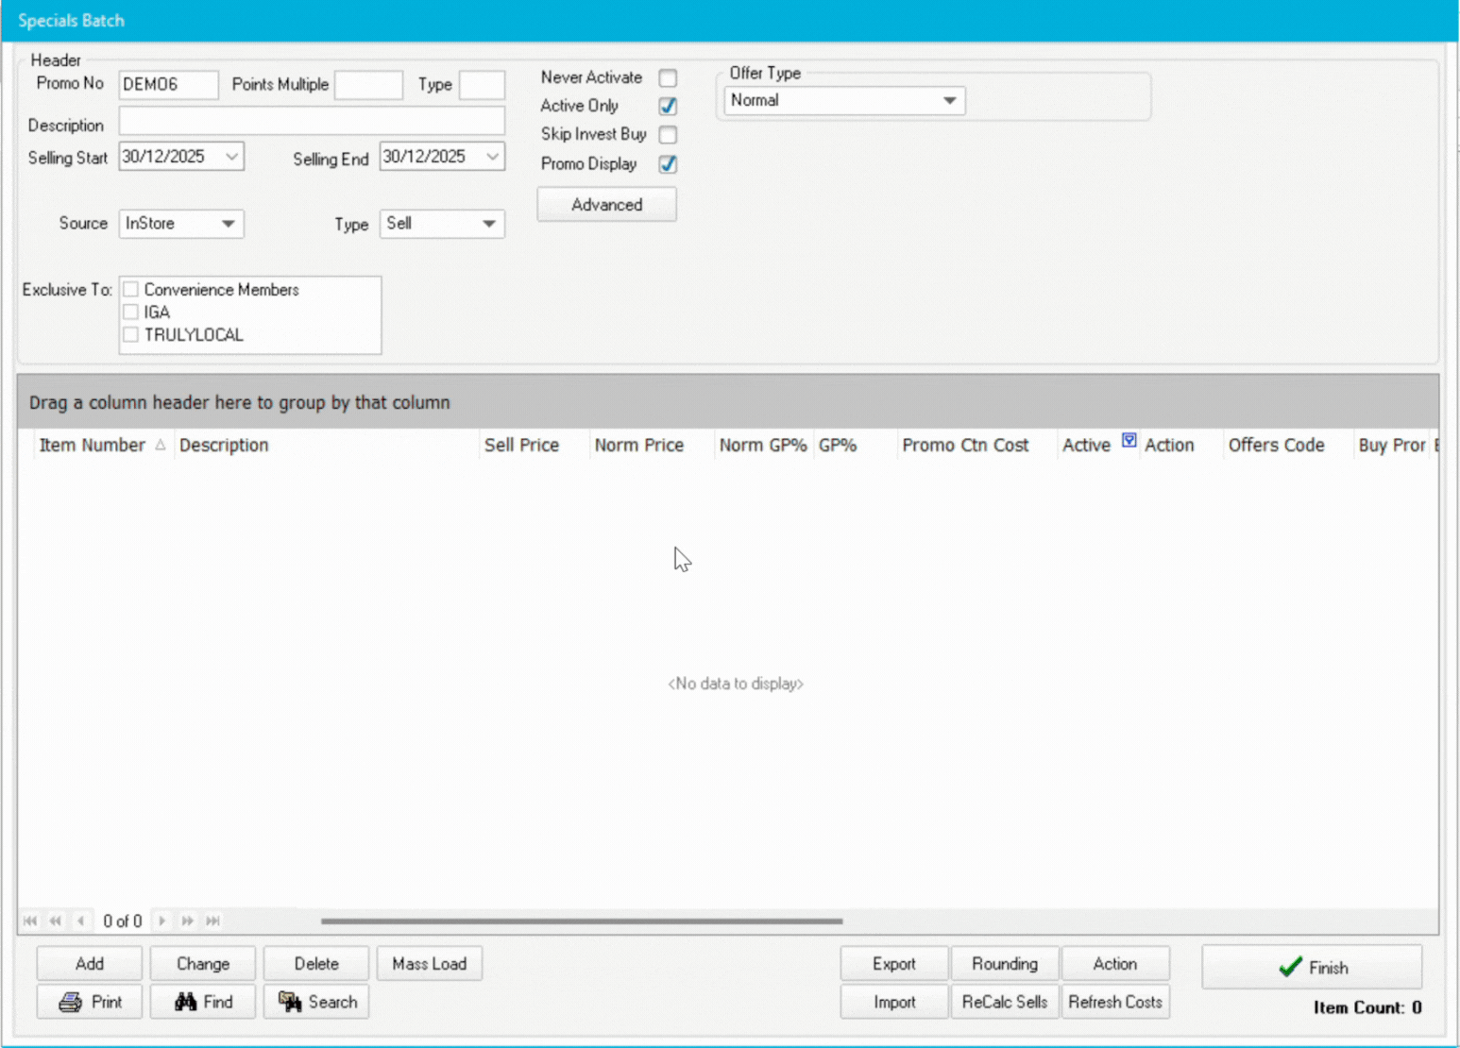Viewport: 1460px width, 1048px height.
Task: Click the Item Number sort arrow
Action: point(161,446)
